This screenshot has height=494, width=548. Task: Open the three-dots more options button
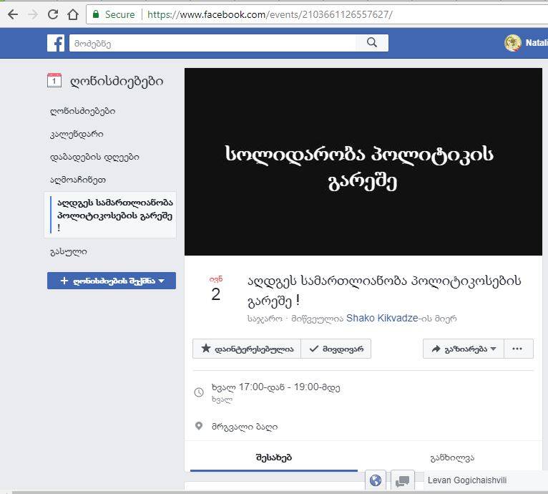tap(519, 349)
